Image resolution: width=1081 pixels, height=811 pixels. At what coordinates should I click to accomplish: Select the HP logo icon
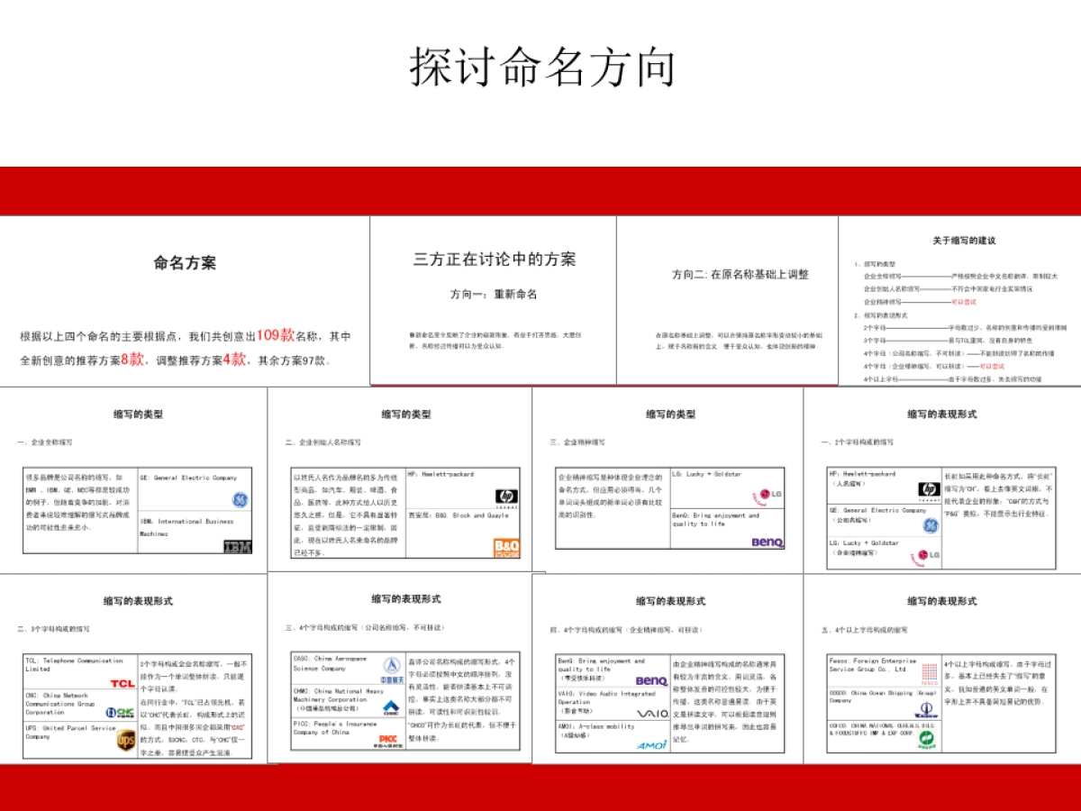coord(506,497)
